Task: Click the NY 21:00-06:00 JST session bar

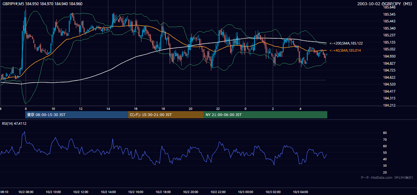Action: [x=265, y=115]
